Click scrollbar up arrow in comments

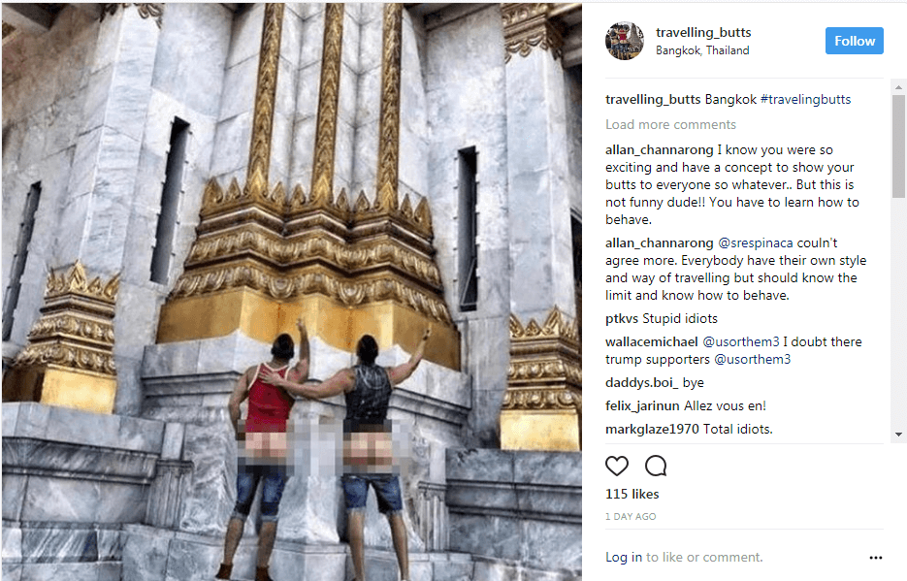pyautogui.click(x=898, y=87)
